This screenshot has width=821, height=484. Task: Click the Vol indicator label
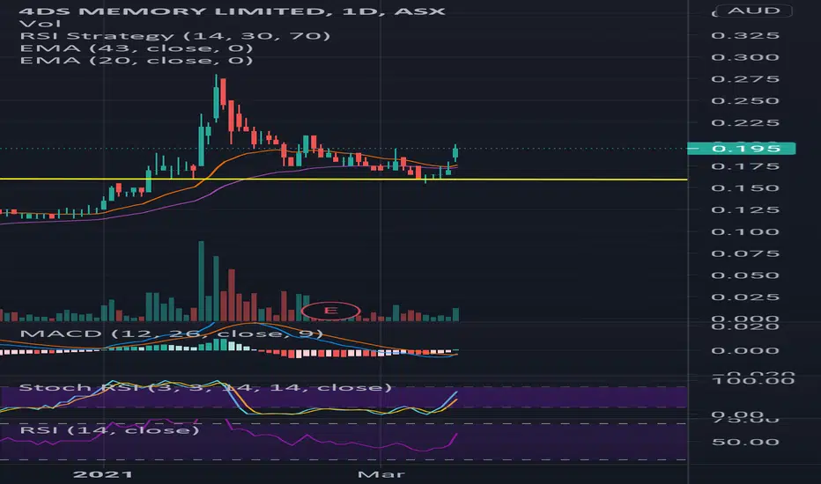click(40, 24)
